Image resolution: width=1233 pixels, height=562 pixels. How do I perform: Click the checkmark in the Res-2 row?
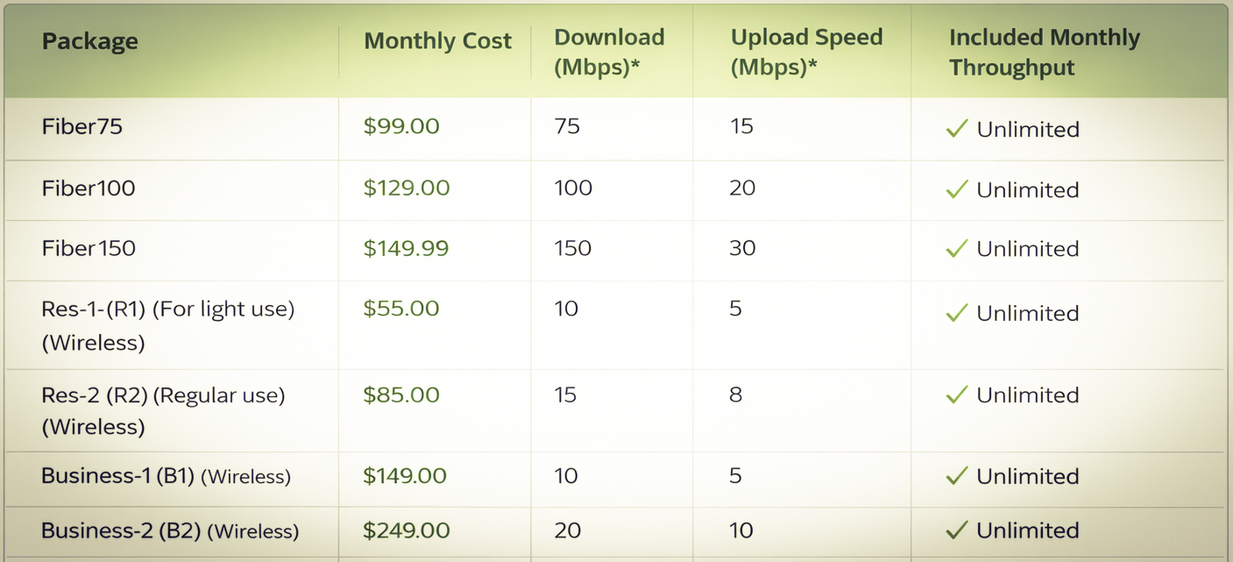tap(956, 395)
